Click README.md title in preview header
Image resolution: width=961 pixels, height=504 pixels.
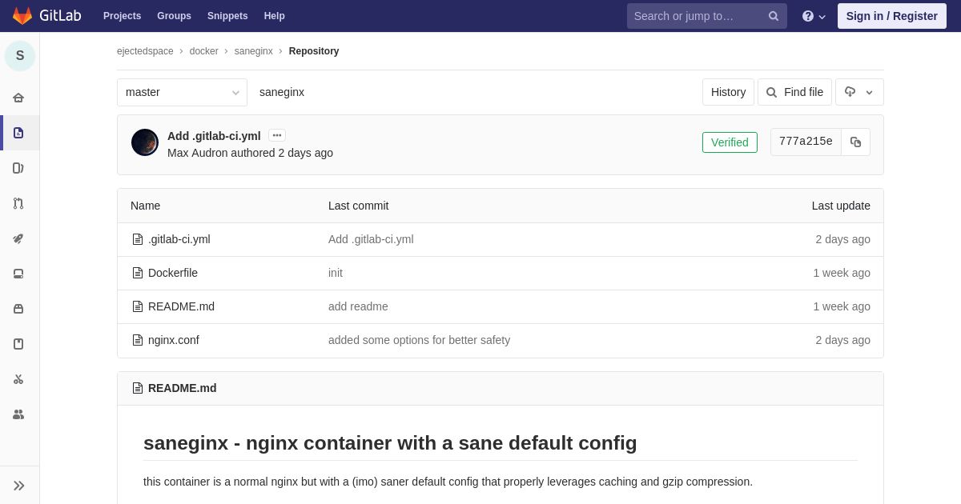(x=183, y=388)
